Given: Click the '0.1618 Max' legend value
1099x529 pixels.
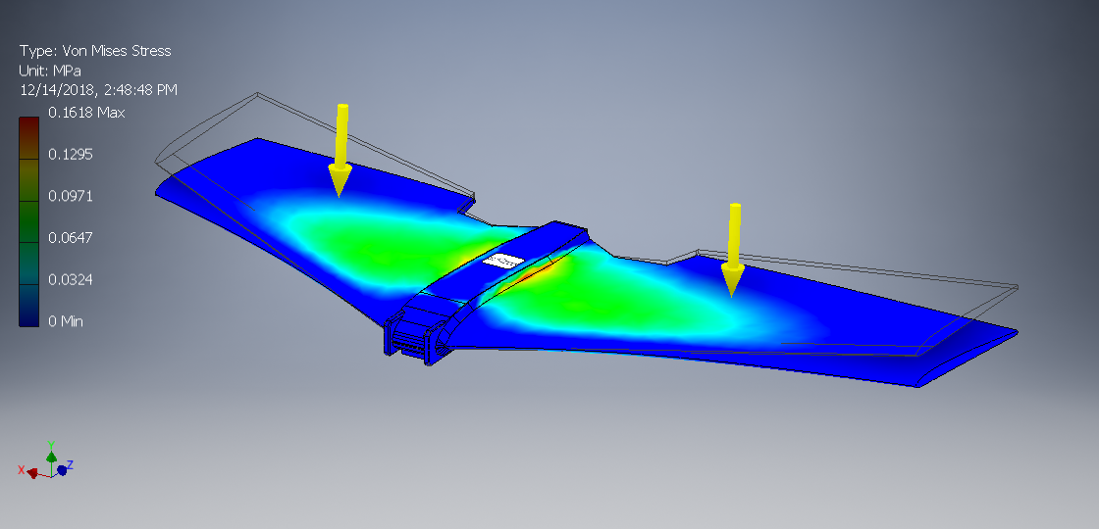Looking at the screenshot, I should (86, 112).
